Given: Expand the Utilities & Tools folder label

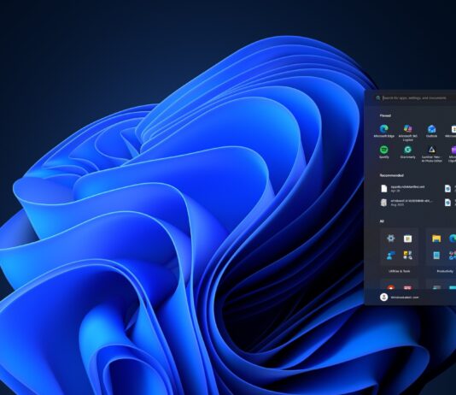Looking at the screenshot, I should 400,271.
